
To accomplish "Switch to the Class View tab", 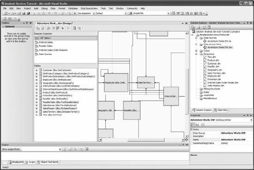I will click(x=221, y=110).
